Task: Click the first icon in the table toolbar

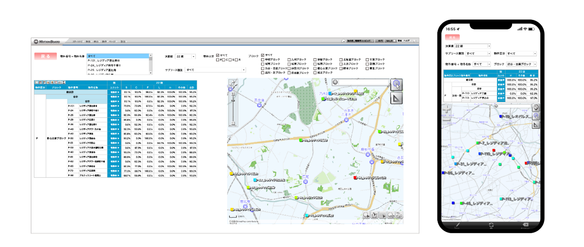Action: [x=36, y=82]
